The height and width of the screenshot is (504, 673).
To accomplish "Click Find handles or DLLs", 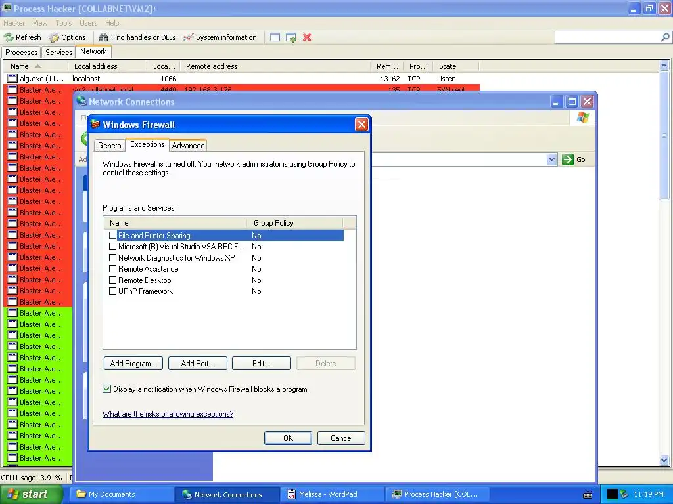I will point(137,37).
